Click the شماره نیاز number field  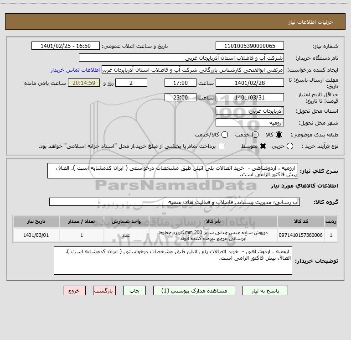250,46
